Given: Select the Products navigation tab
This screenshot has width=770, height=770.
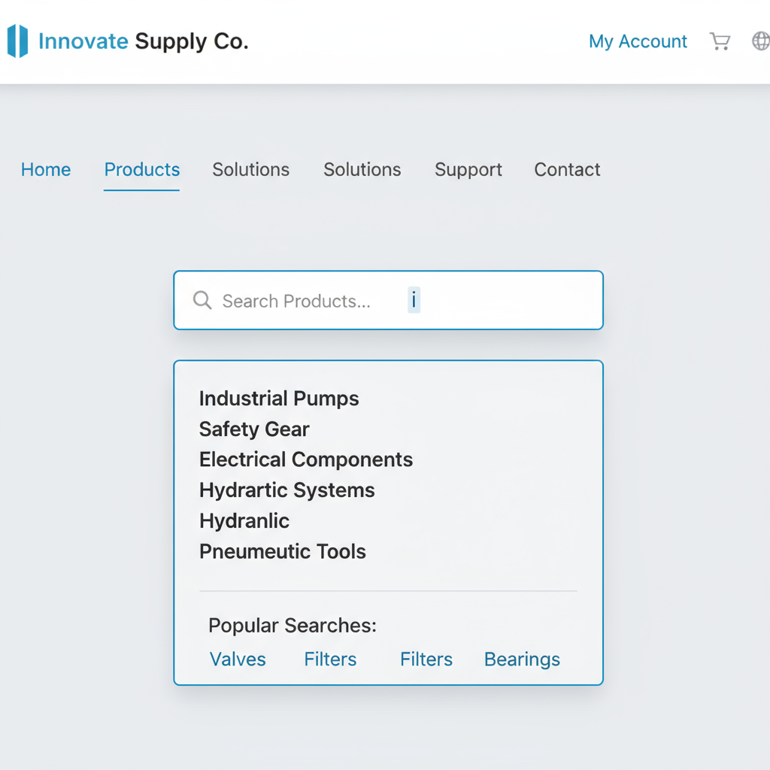Looking at the screenshot, I should 142,170.
